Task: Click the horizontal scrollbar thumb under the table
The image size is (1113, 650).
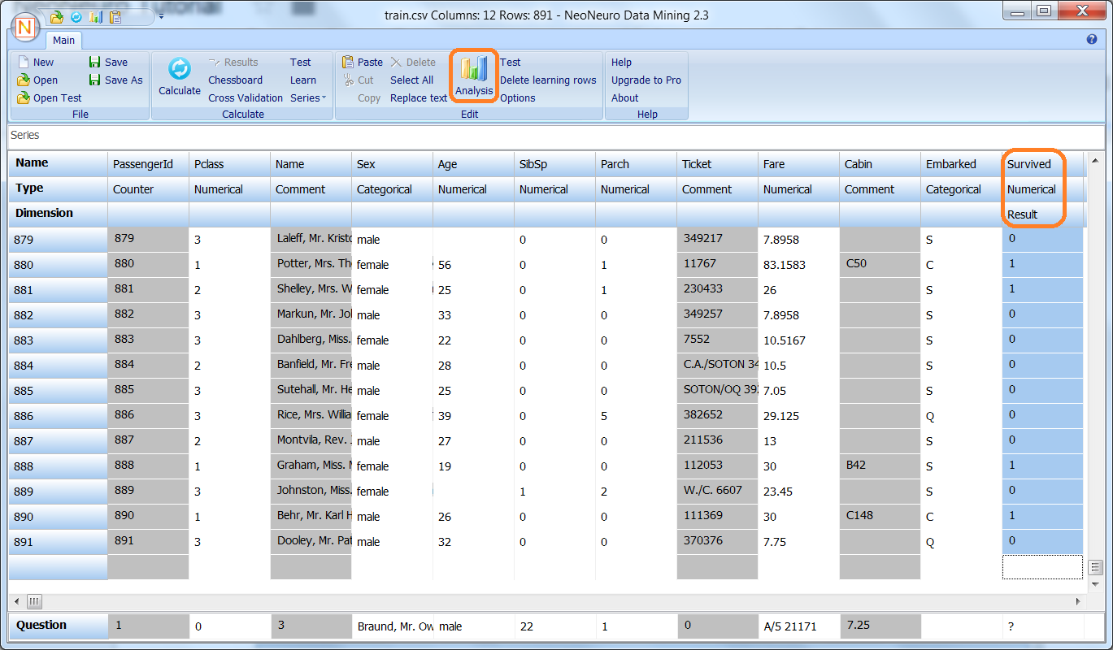Action: tap(34, 601)
